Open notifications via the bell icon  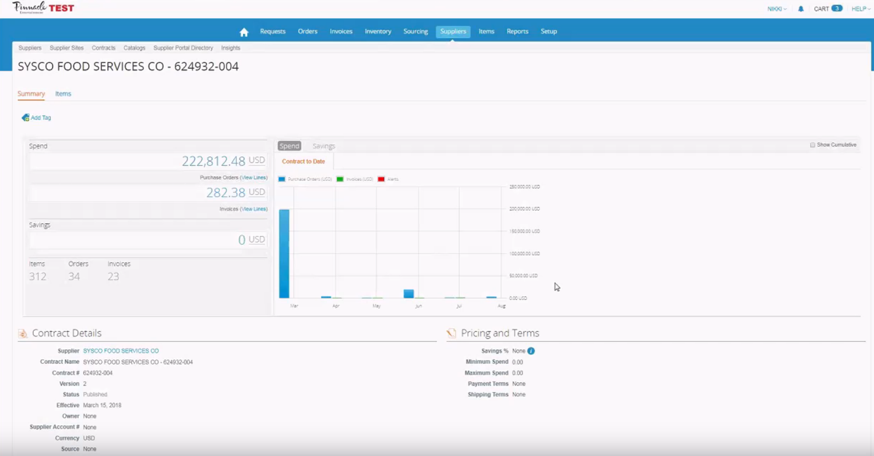coord(800,8)
